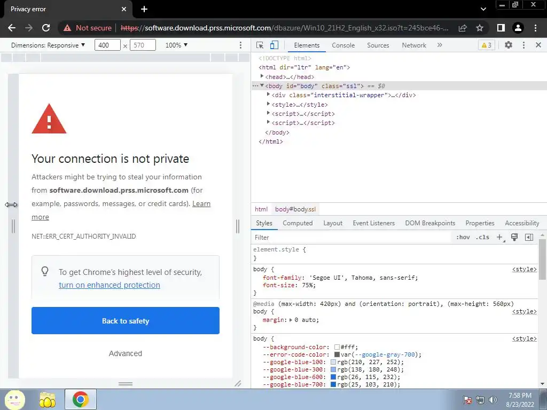This screenshot has height=410, width=547.
Task: Open a new tab
Action: click(144, 9)
